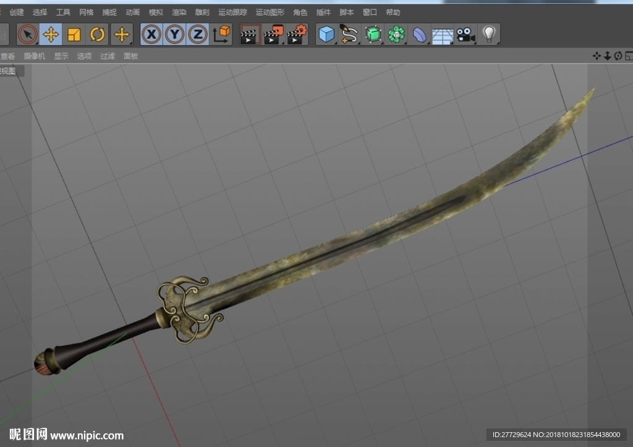633x447 pixels.
Task: Activate the Move tool
Action: [51, 35]
